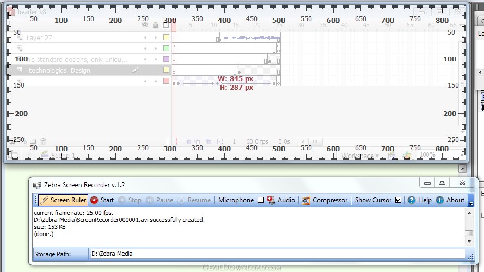Click the Storage Path input field
The height and width of the screenshot is (272, 484).
[277, 254]
